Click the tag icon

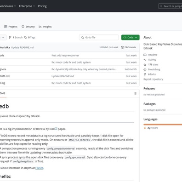click(26, 37)
